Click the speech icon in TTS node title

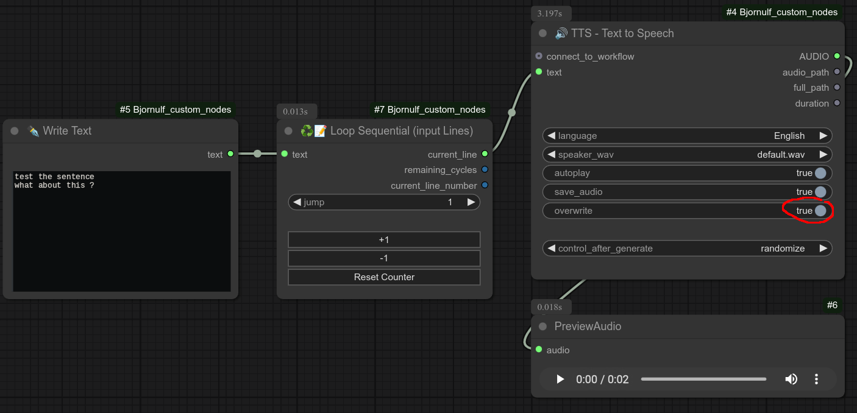point(561,33)
